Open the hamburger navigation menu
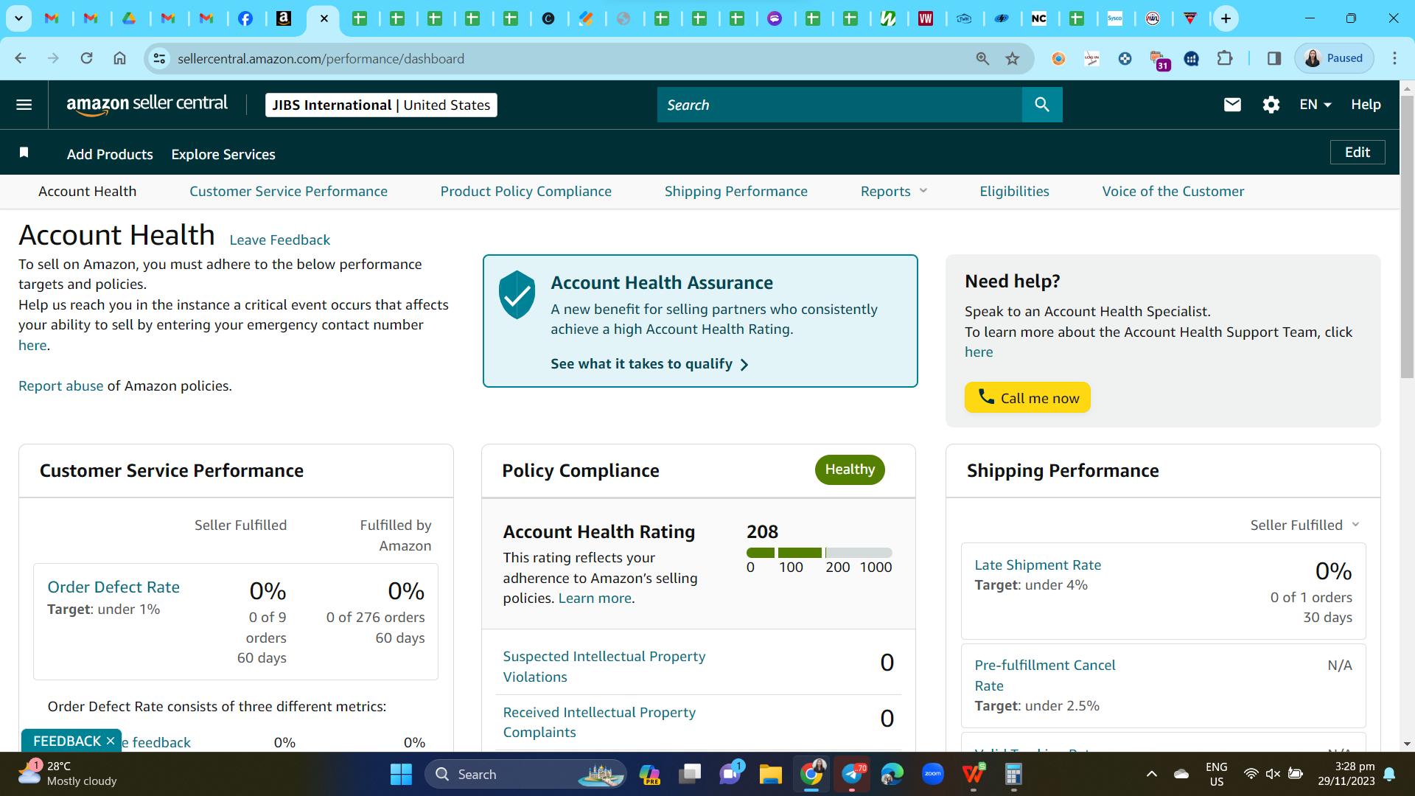The height and width of the screenshot is (796, 1415). click(24, 105)
